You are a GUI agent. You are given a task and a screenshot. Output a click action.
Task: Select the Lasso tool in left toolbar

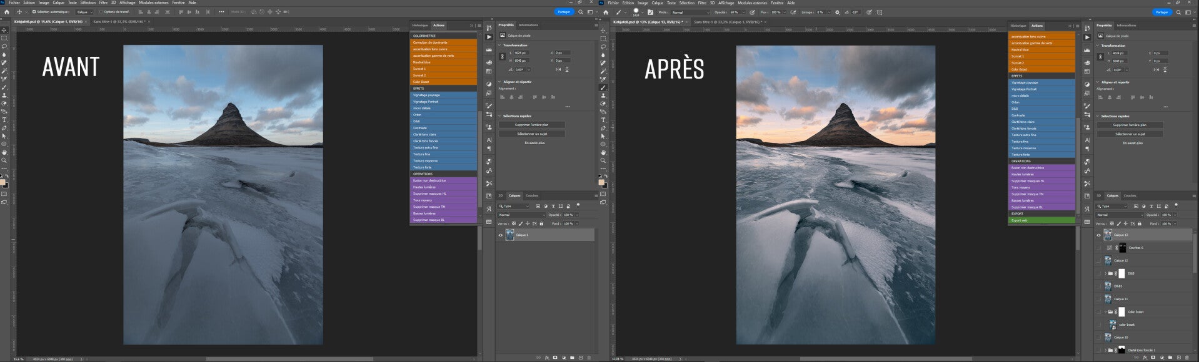coord(4,46)
